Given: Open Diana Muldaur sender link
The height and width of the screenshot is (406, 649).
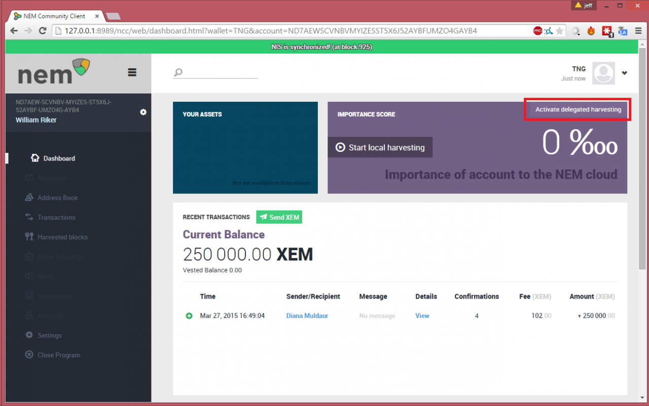Looking at the screenshot, I should click(307, 315).
